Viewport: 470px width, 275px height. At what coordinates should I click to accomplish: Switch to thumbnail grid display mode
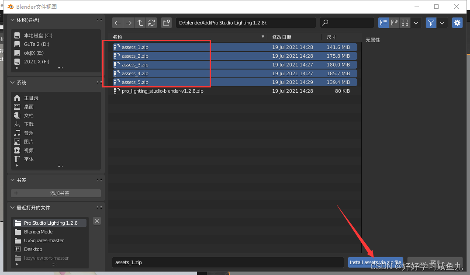[405, 23]
